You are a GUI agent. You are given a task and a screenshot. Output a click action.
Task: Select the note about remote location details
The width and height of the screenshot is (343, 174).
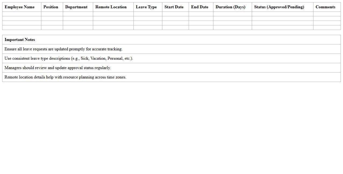[x=65, y=77]
